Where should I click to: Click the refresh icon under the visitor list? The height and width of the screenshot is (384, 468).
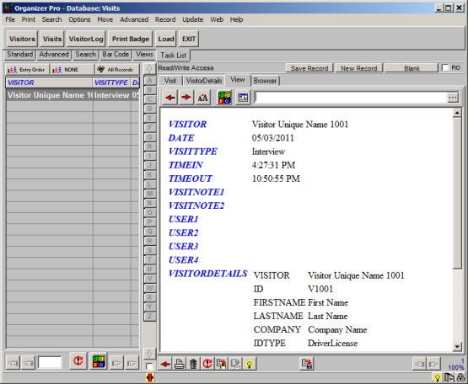(x=78, y=361)
